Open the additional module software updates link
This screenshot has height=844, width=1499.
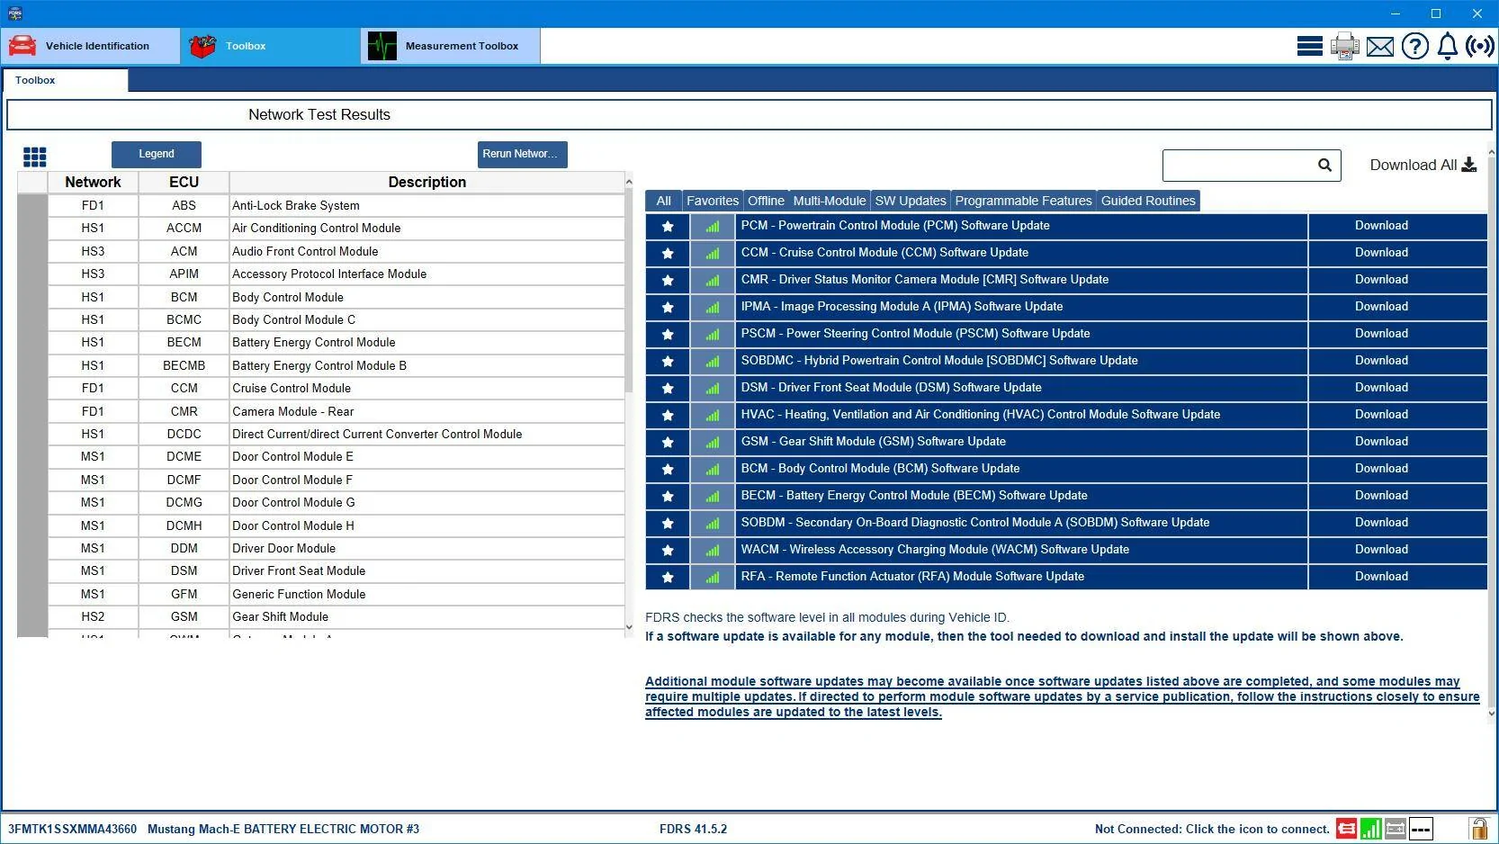click(x=1062, y=696)
